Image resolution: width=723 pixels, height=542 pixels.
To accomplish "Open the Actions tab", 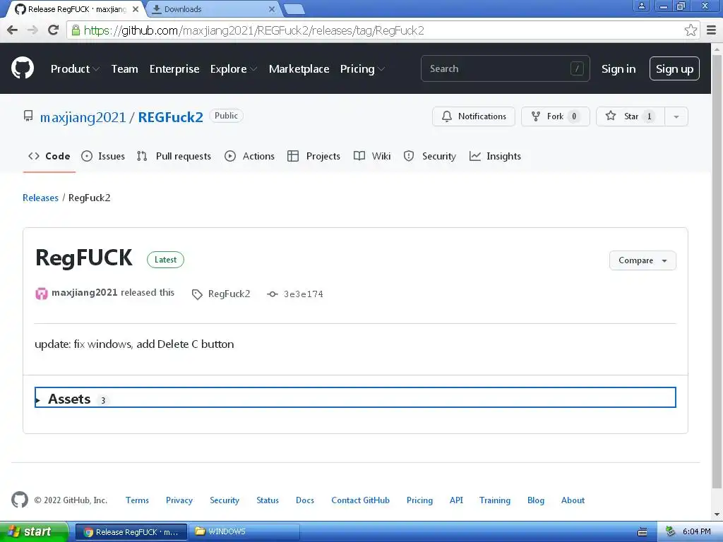I will coord(249,156).
